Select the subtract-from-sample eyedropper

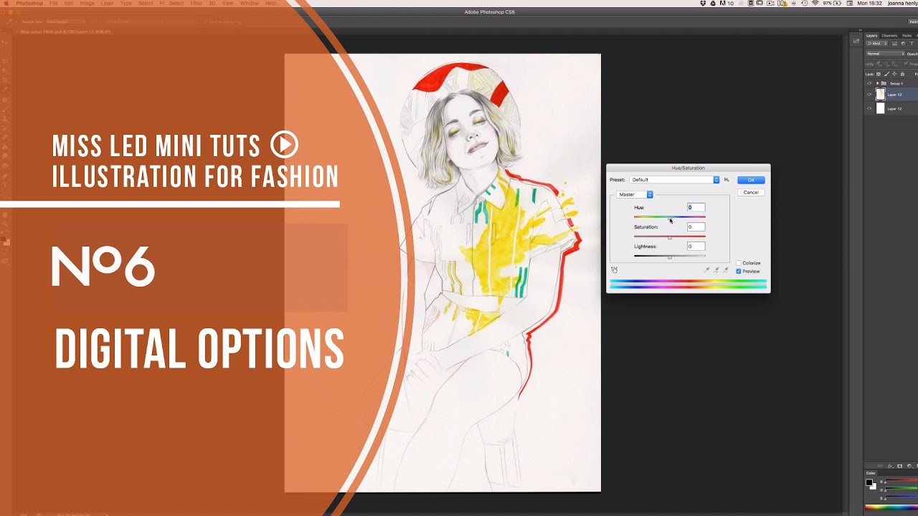(x=725, y=269)
